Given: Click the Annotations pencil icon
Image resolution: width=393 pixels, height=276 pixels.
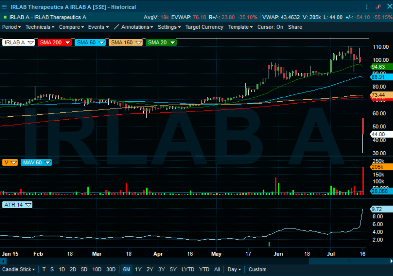Looking at the screenshot, I should pos(116,27).
